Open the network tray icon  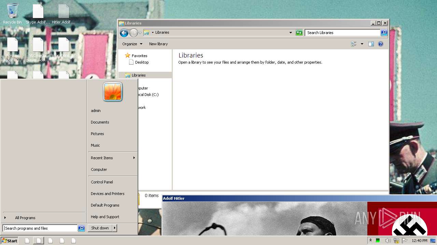[396, 241]
